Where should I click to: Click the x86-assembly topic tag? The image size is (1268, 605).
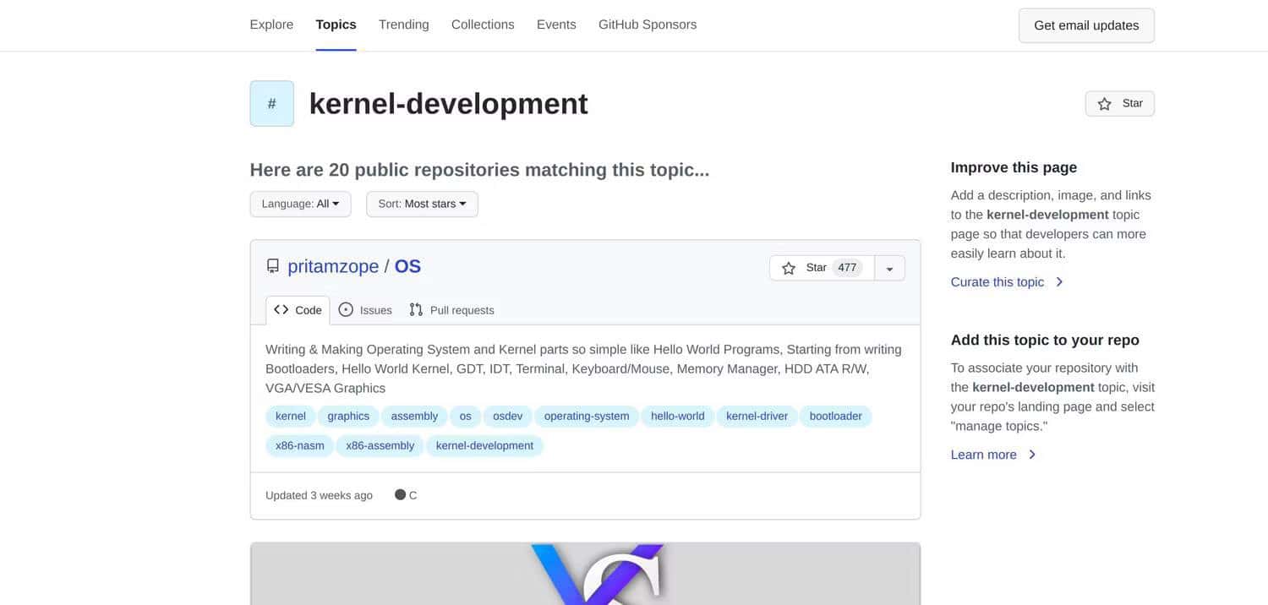(x=380, y=445)
